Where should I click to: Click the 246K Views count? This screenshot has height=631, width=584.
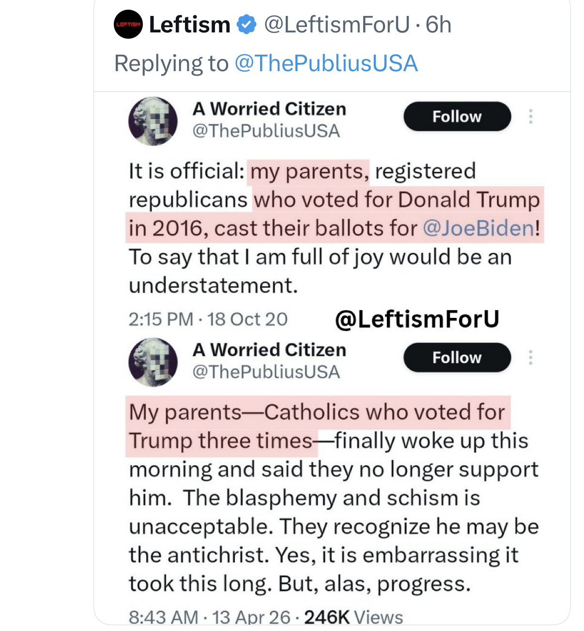coord(353,617)
